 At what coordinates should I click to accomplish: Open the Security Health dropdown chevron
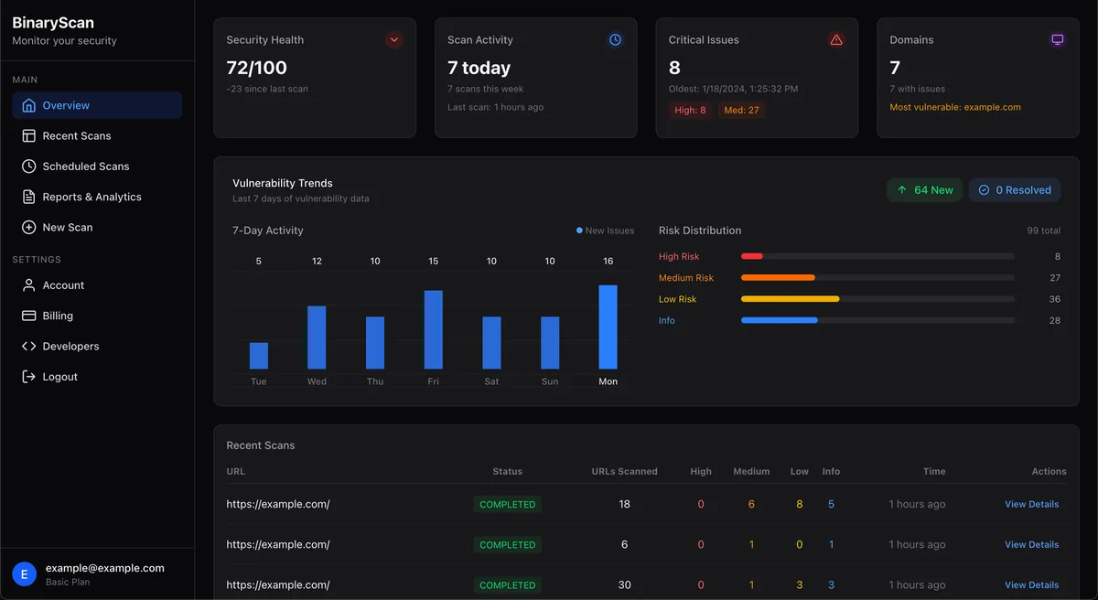point(394,39)
